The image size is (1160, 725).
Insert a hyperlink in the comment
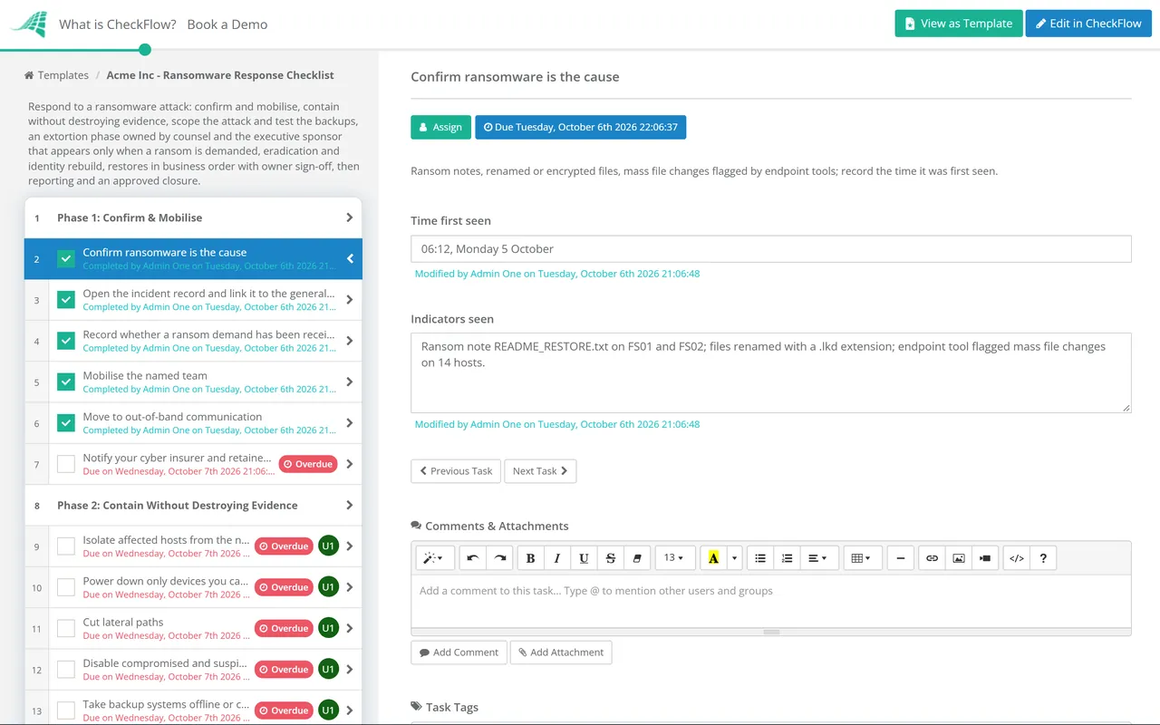pos(932,558)
